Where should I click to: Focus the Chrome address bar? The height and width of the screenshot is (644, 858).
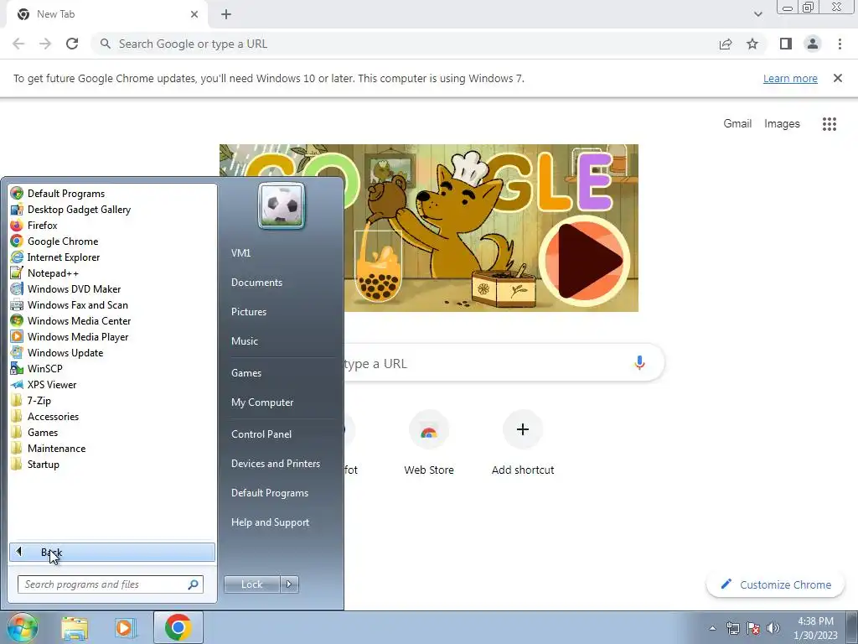[405, 44]
